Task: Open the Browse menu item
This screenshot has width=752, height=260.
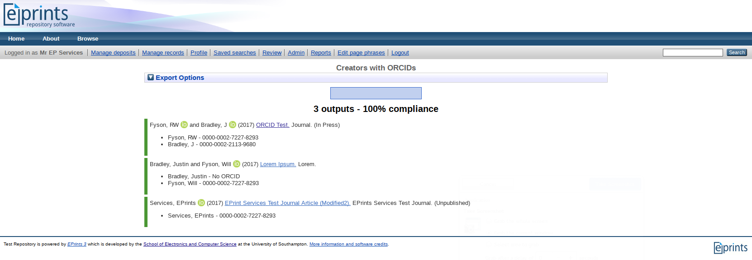Action: coord(88,39)
